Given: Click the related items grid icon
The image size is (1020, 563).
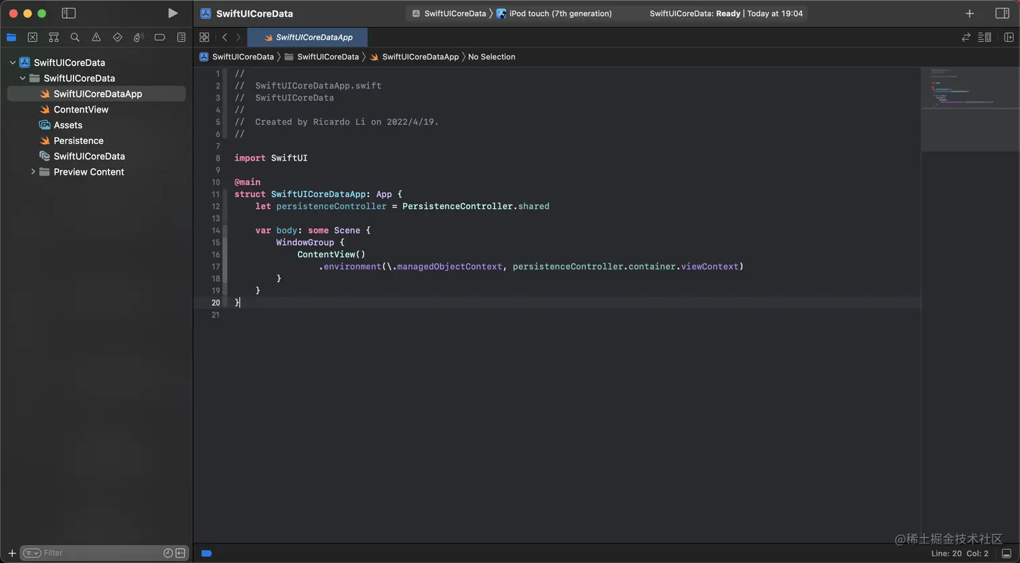Looking at the screenshot, I should point(204,37).
